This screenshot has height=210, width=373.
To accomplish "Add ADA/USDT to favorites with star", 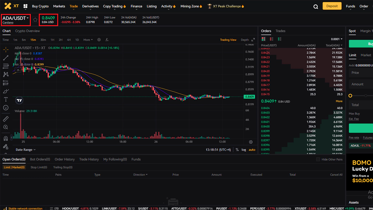I will [35, 20].
